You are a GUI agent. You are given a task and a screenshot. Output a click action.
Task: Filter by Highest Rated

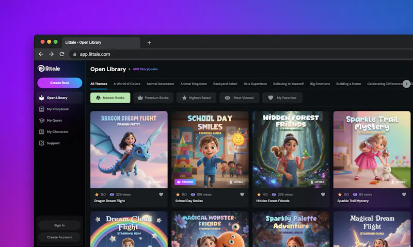(197, 98)
